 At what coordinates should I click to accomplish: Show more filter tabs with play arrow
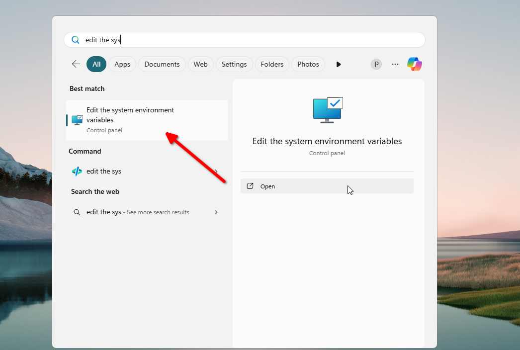tap(339, 64)
